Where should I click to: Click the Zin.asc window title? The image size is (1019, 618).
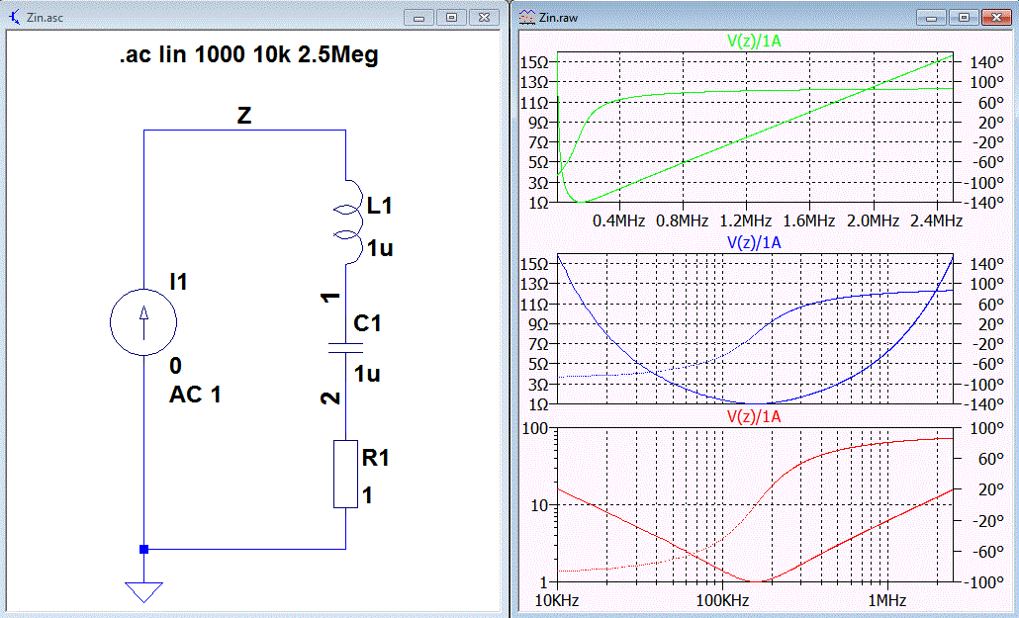(x=45, y=18)
